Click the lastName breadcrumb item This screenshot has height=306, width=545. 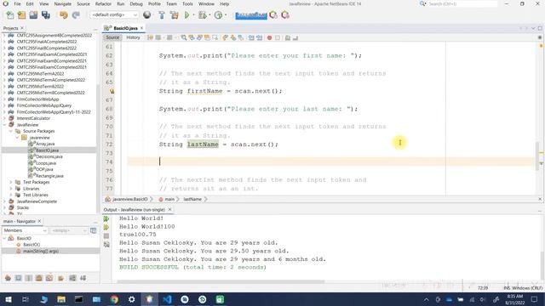[x=192, y=199]
